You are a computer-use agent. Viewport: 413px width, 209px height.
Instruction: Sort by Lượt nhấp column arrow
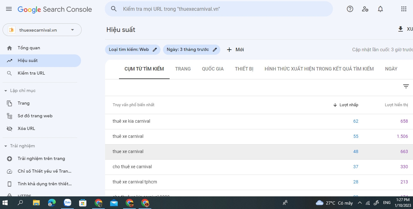335,105
